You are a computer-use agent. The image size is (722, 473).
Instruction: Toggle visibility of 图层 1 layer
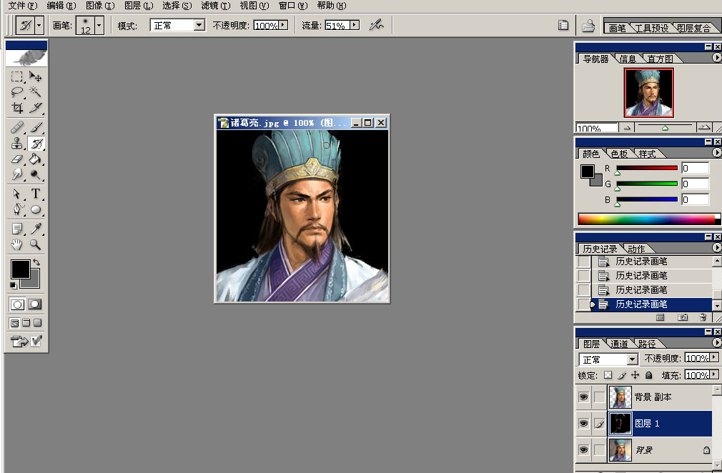[583, 424]
